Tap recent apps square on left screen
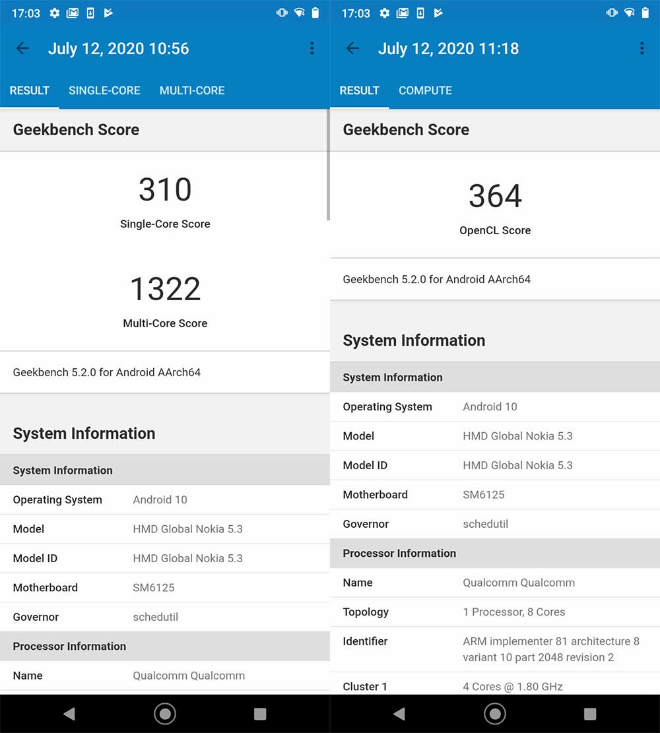 click(x=260, y=714)
